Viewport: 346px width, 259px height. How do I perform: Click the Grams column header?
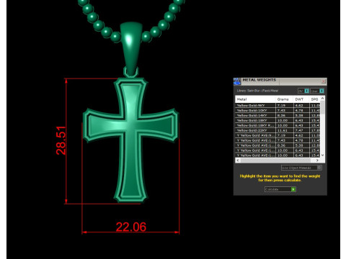[284, 99]
